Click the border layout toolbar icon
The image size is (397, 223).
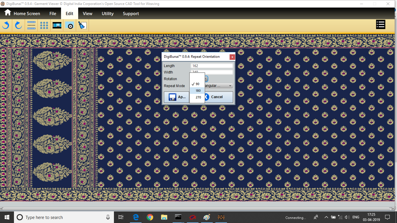click(x=31, y=26)
